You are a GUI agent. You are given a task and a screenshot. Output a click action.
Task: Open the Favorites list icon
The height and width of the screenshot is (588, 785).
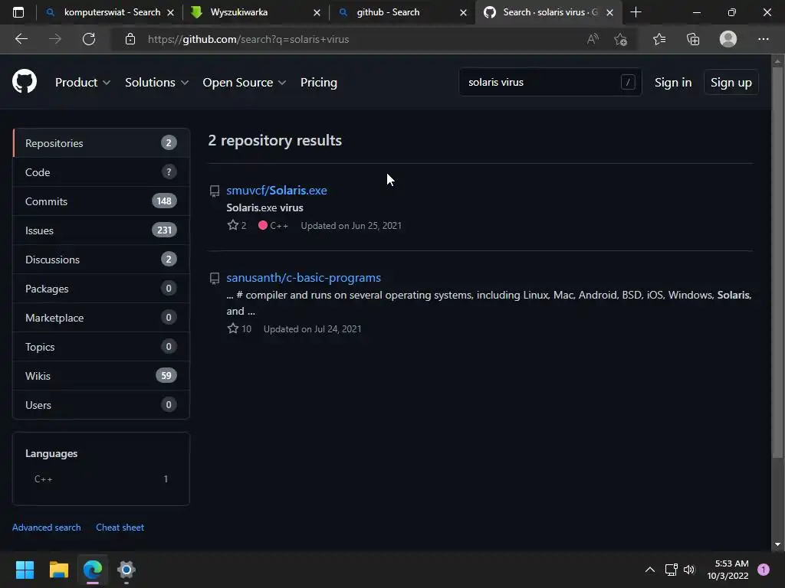(659, 39)
